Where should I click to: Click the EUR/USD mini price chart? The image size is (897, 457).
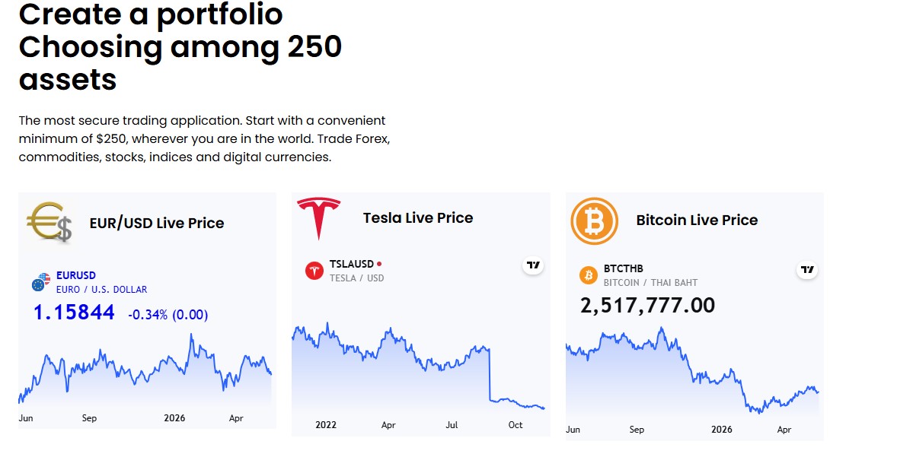pos(146,377)
